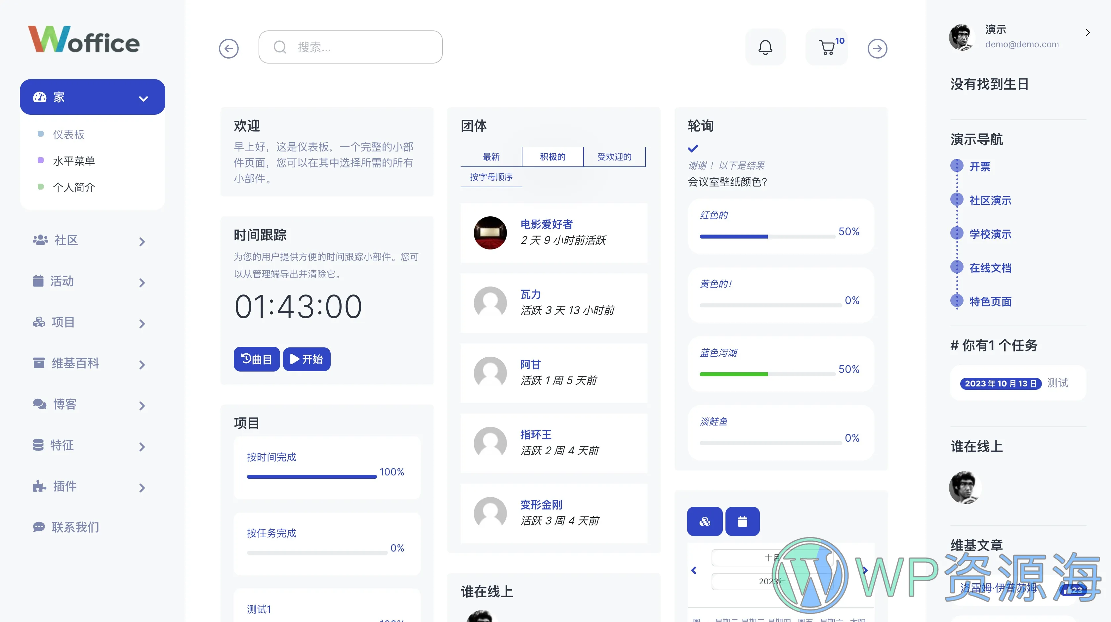Switch to the 积极的 groups tab
The width and height of the screenshot is (1111, 622).
point(553,157)
